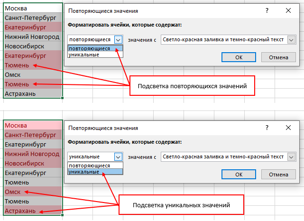Select cell Санкт-Петербург in the lower list
The width and height of the screenshot is (304, 221).
click(x=33, y=135)
